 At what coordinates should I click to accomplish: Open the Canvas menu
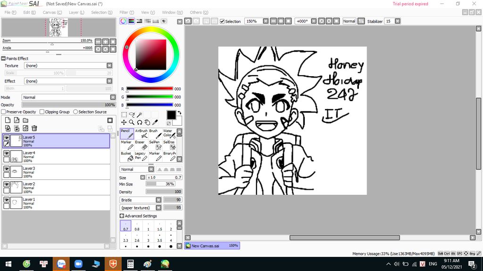tap(52, 12)
